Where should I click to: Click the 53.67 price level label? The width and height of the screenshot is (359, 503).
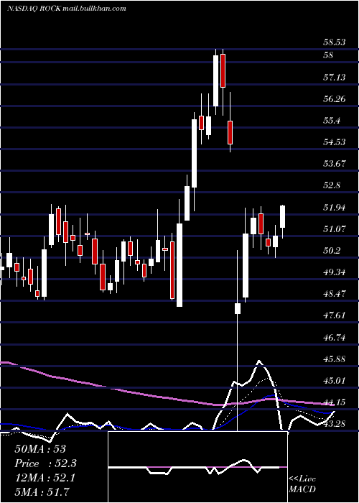tap(335, 164)
